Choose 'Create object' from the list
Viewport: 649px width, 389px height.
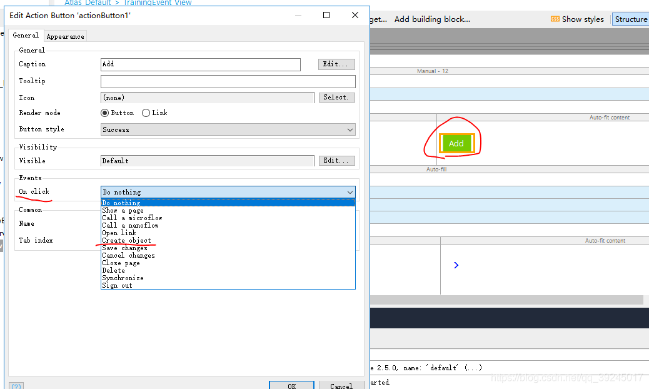click(127, 241)
